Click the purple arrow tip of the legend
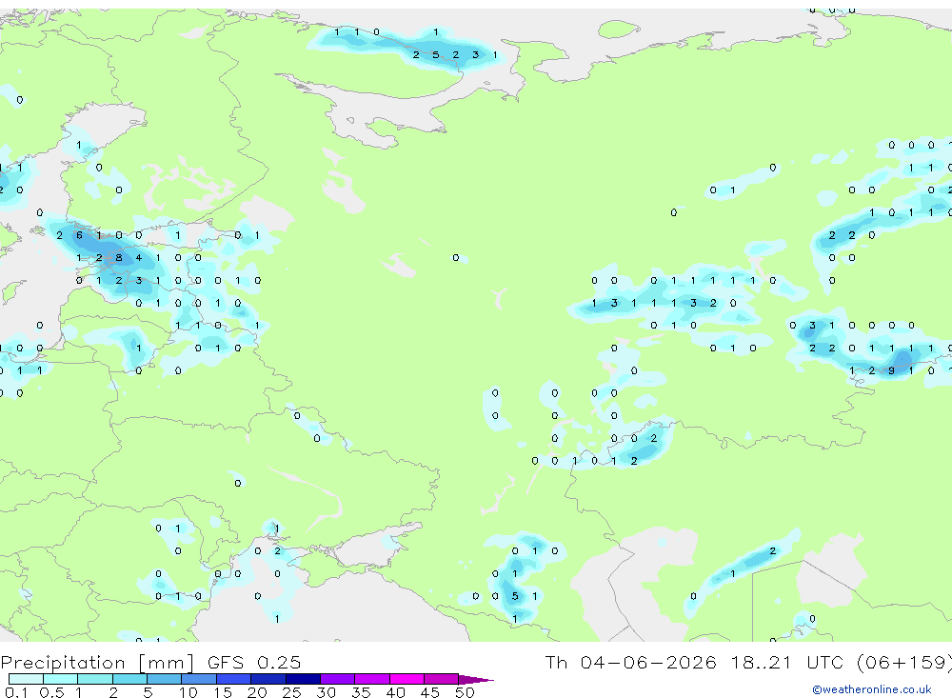The width and height of the screenshot is (952, 698). click(x=475, y=679)
